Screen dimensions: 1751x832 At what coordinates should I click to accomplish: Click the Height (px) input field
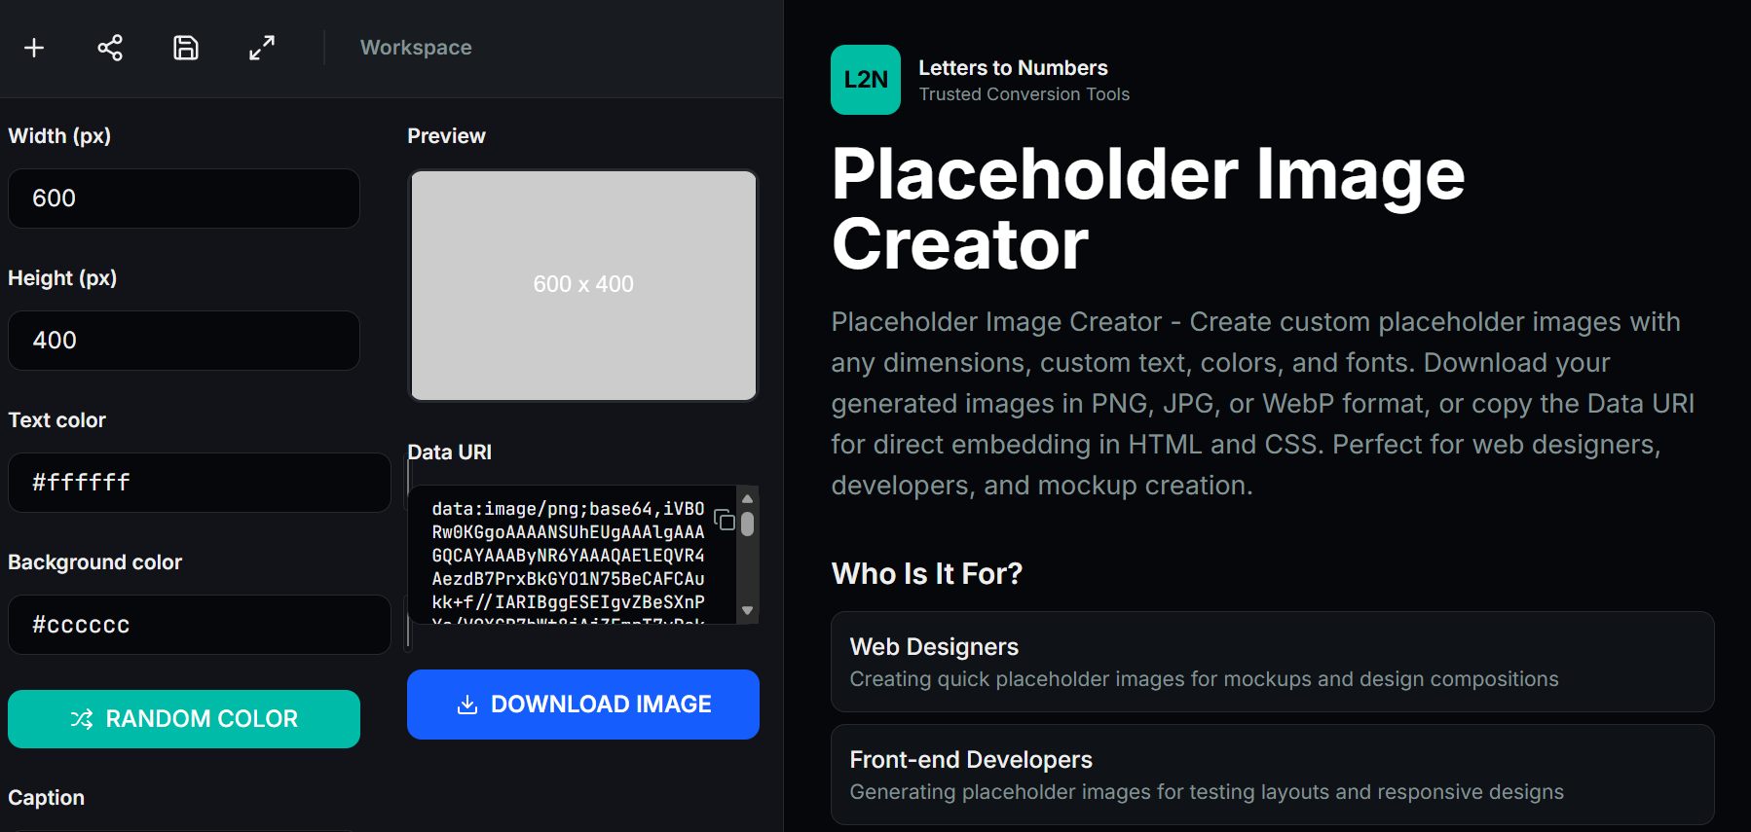pyautogui.click(x=184, y=341)
